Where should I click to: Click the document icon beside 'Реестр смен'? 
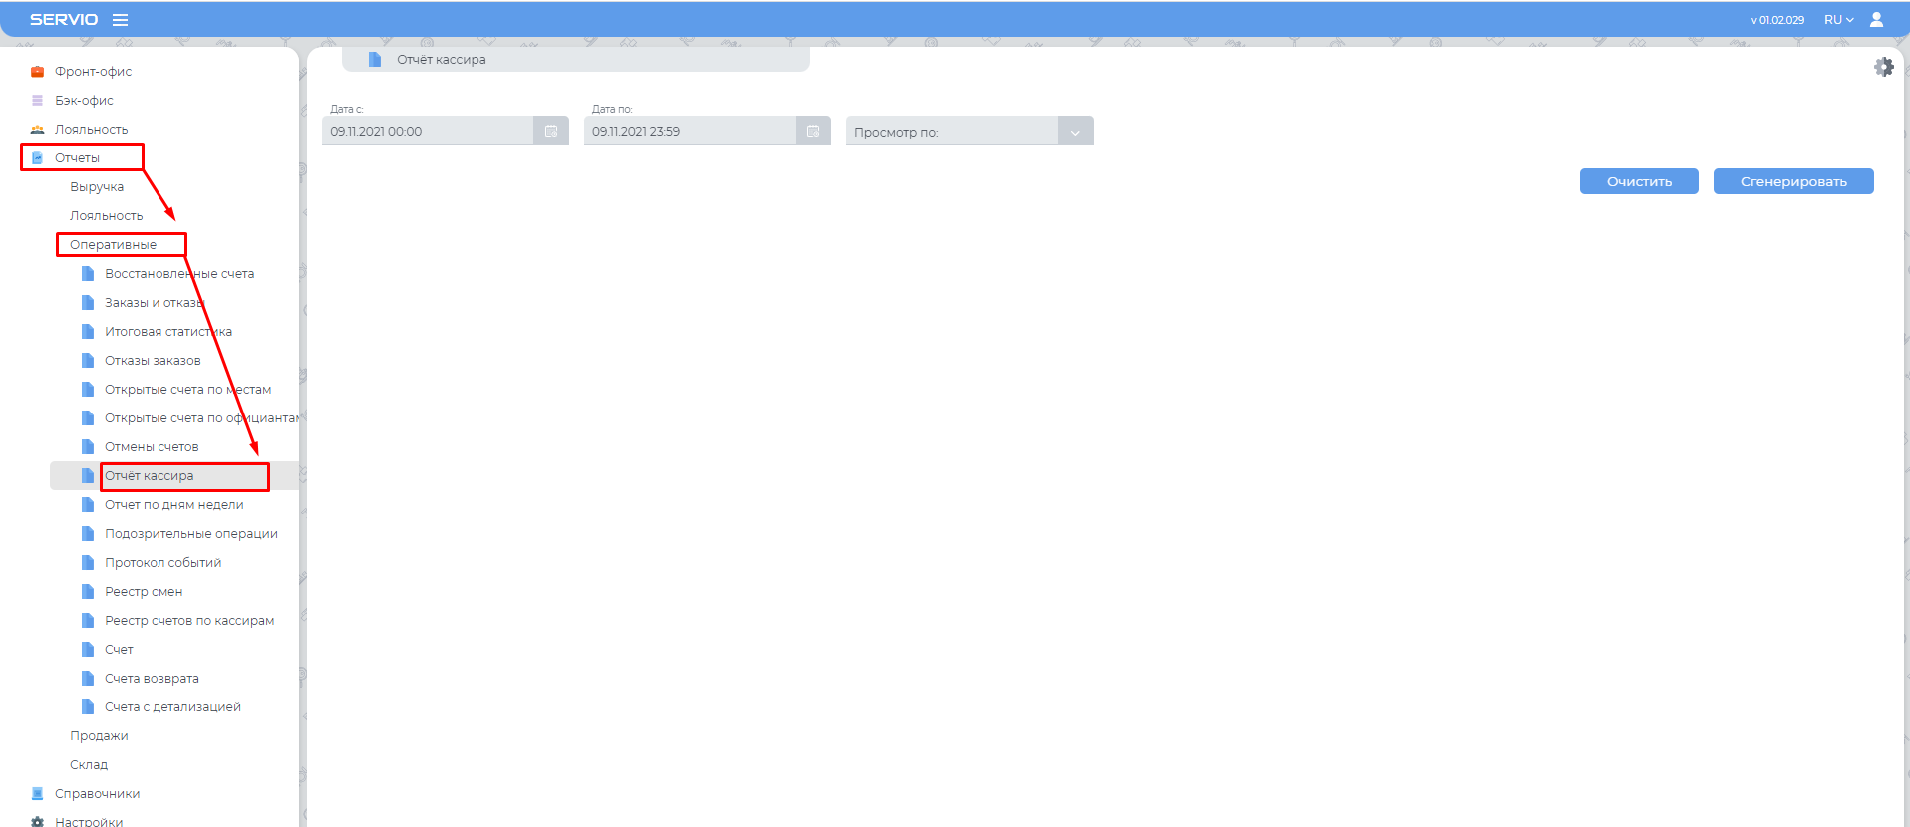(x=88, y=592)
